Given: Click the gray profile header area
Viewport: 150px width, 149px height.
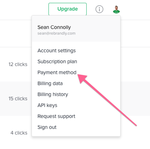Looking at the screenshot, I should (76, 29).
